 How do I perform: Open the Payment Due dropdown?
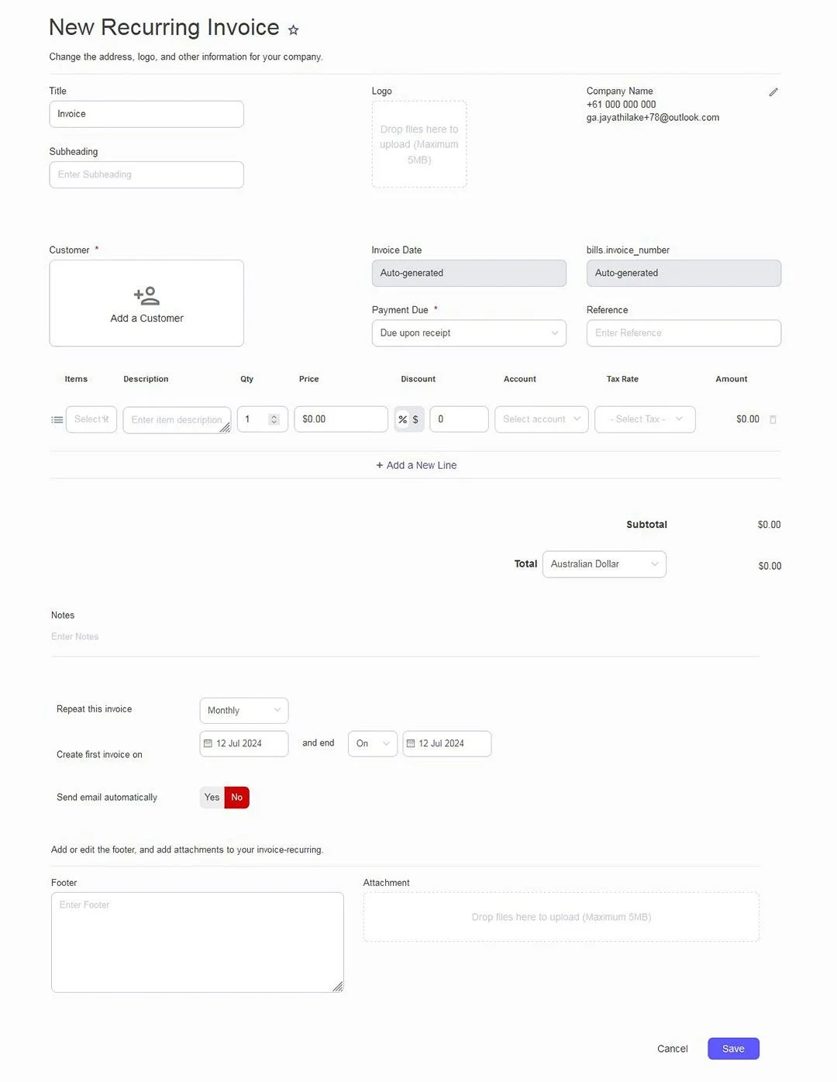468,333
